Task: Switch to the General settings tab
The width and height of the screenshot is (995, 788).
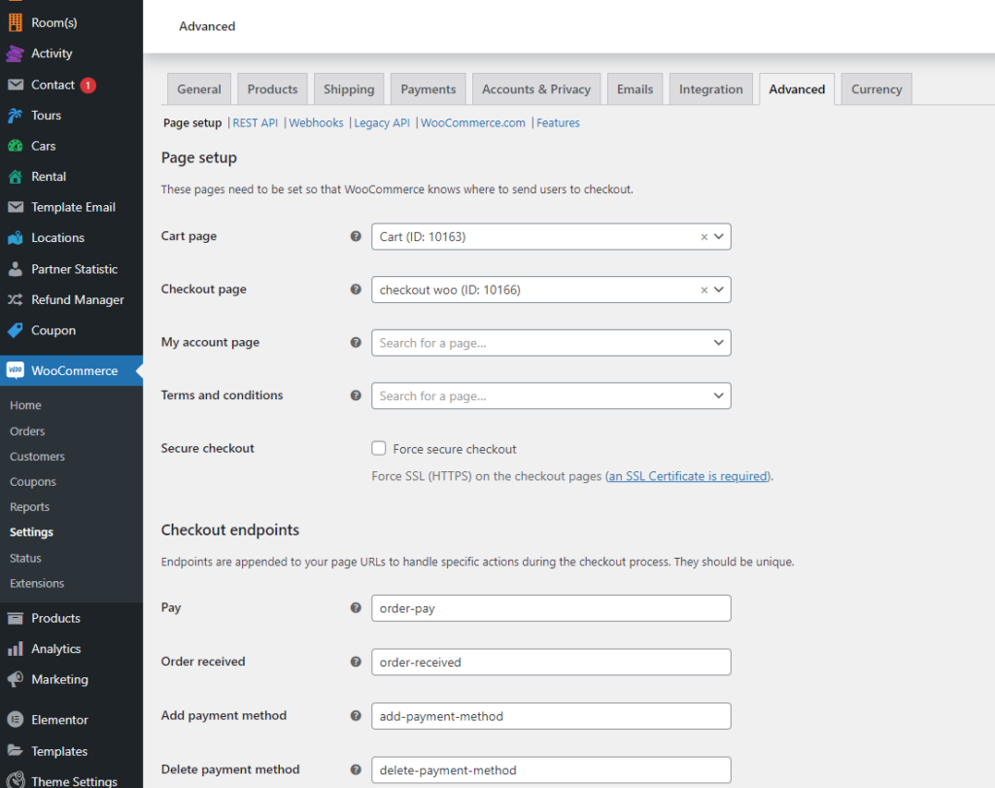Action: [199, 89]
